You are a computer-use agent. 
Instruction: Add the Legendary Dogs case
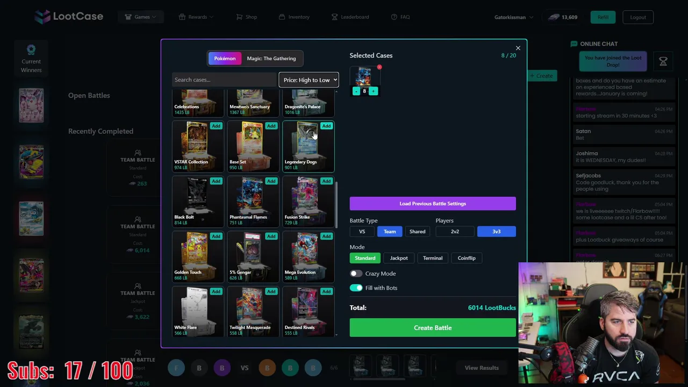(x=326, y=126)
